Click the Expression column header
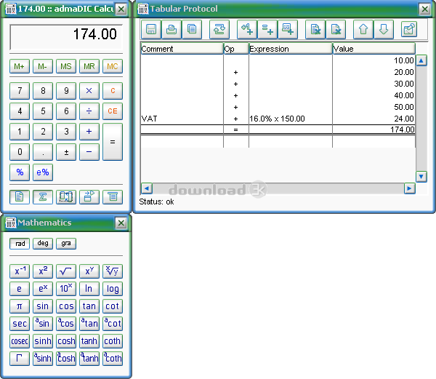 (291, 49)
